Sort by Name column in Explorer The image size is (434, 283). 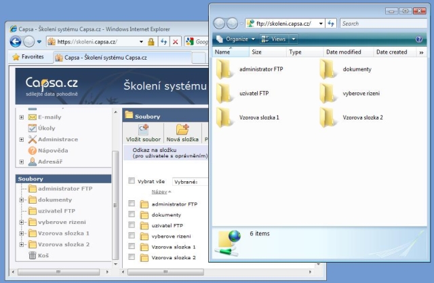click(x=231, y=52)
